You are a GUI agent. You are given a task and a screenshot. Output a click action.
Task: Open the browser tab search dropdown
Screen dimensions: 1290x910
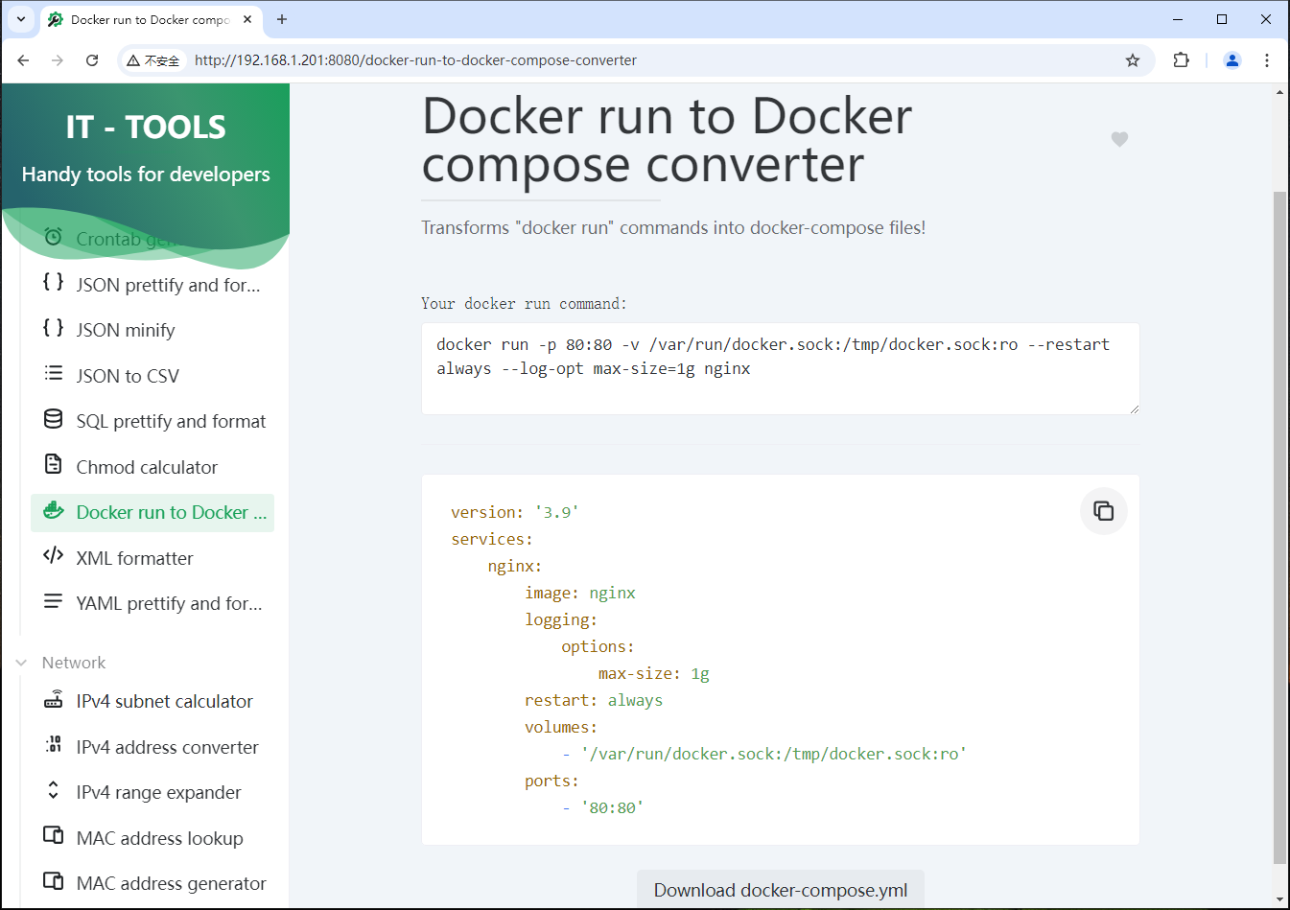(x=21, y=19)
